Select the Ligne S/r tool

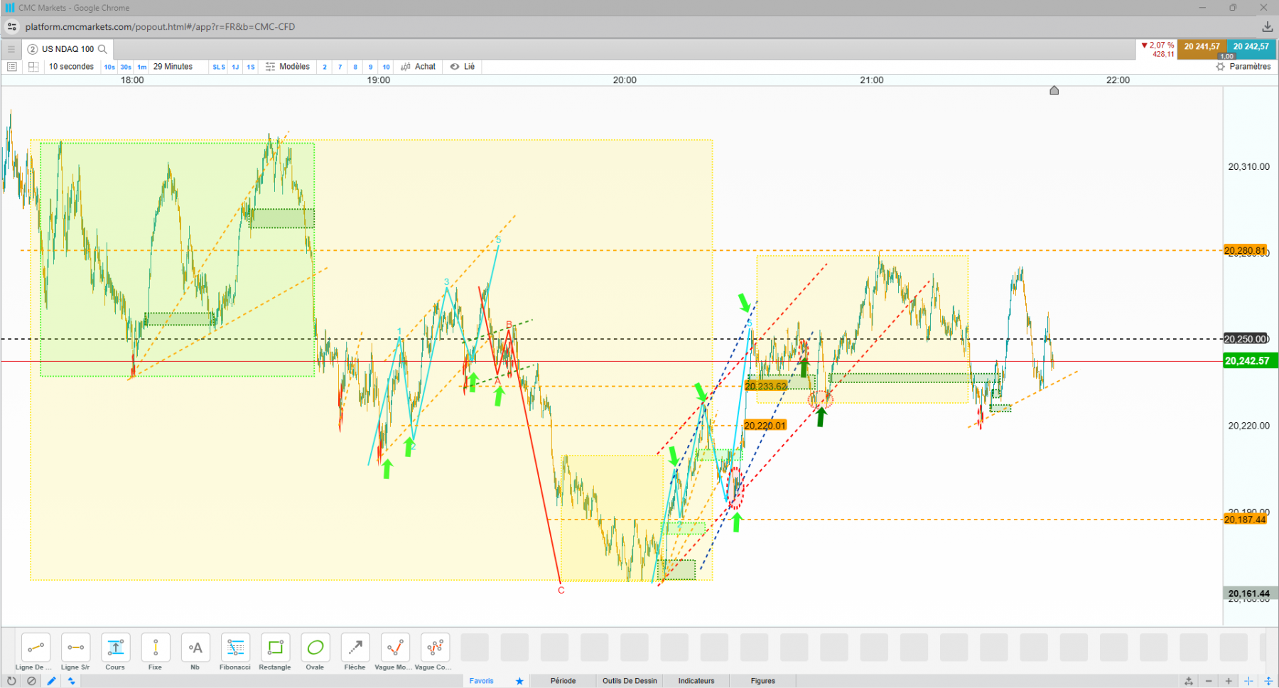point(75,652)
